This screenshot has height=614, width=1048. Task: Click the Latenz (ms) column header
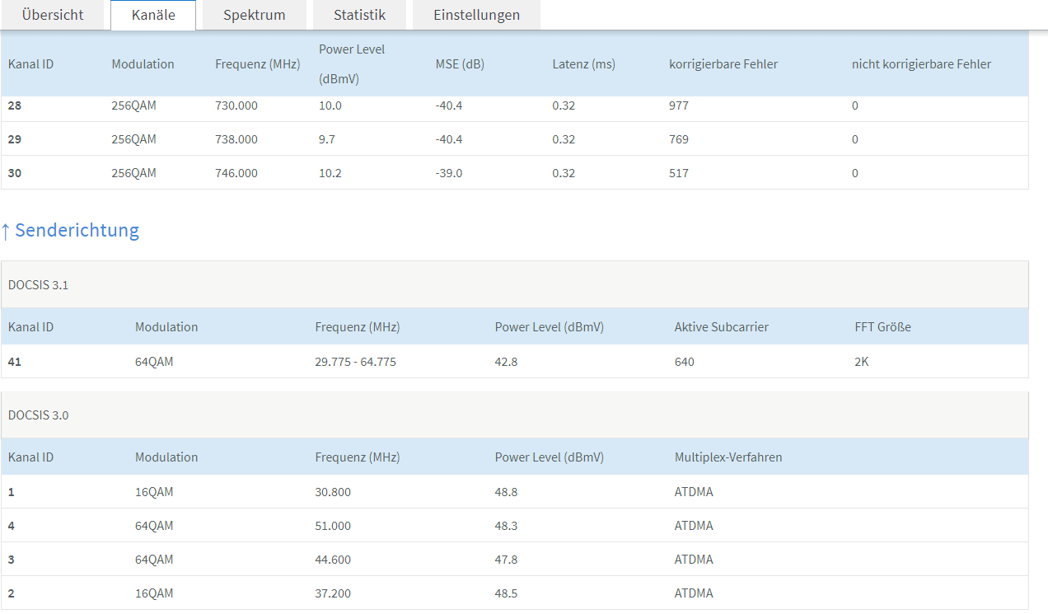click(583, 63)
